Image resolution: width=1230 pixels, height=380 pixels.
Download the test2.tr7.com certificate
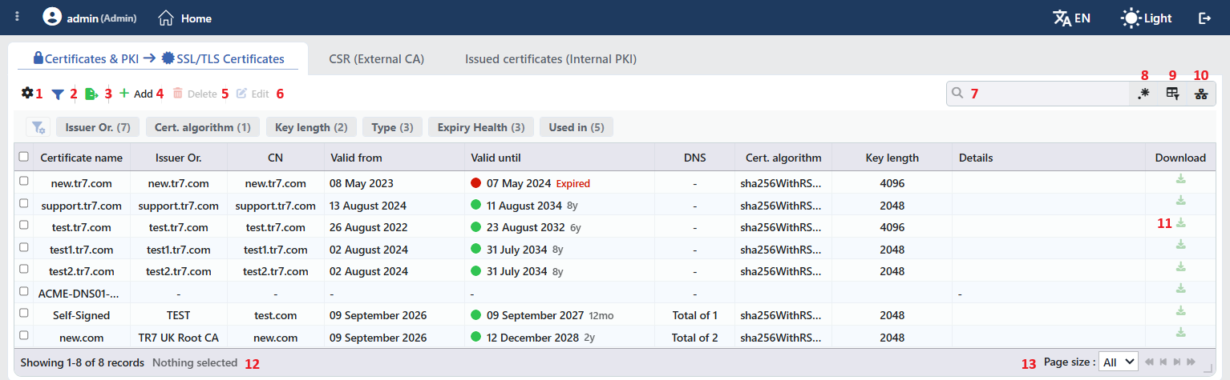coord(1180,266)
